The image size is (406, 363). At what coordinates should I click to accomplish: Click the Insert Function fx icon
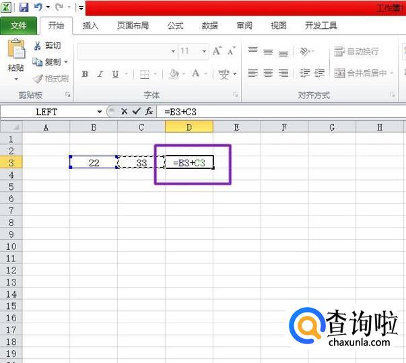(x=149, y=112)
